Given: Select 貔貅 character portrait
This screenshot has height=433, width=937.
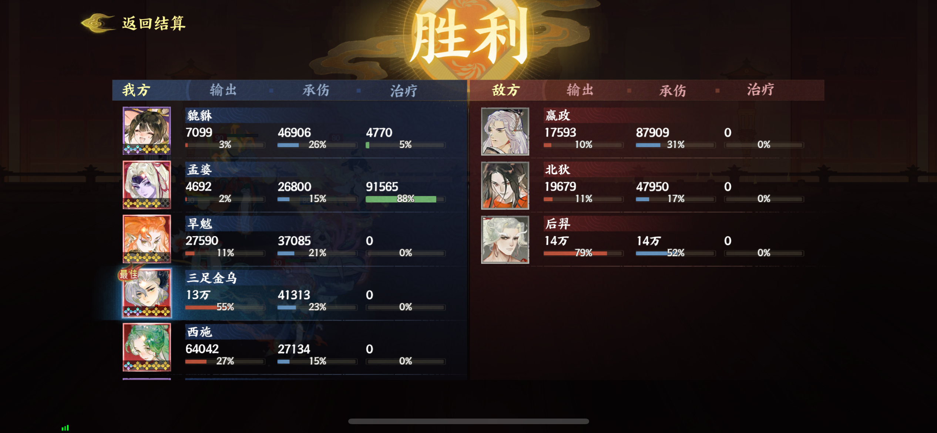Looking at the screenshot, I should coord(147,131).
